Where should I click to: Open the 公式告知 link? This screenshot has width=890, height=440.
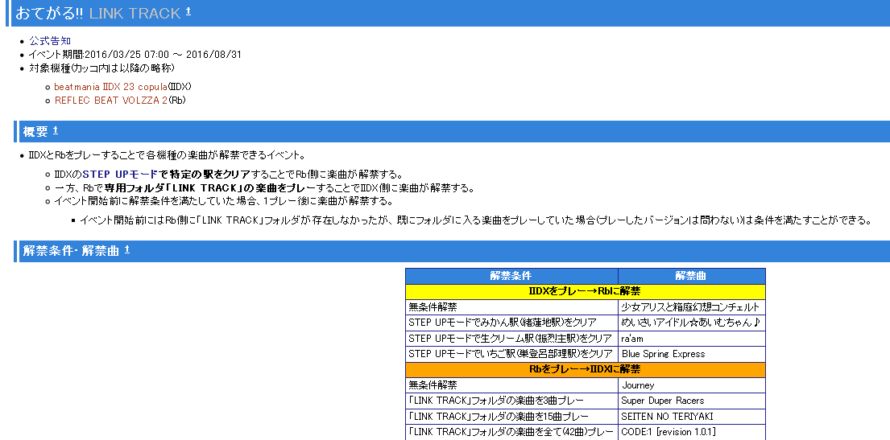click(x=50, y=41)
